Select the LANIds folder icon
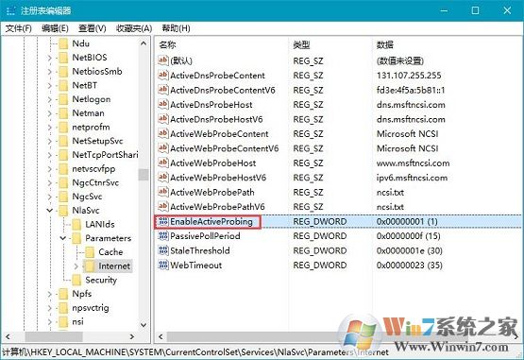 pyautogui.click(x=76, y=225)
